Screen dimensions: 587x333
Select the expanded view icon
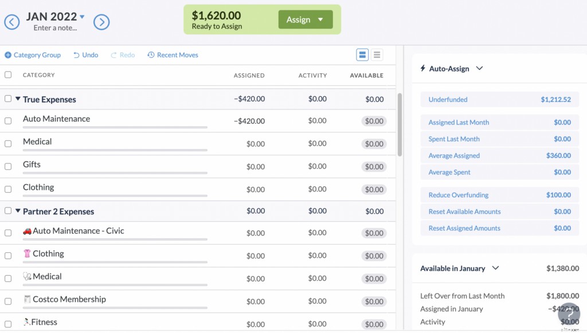[x=362, y=55]
